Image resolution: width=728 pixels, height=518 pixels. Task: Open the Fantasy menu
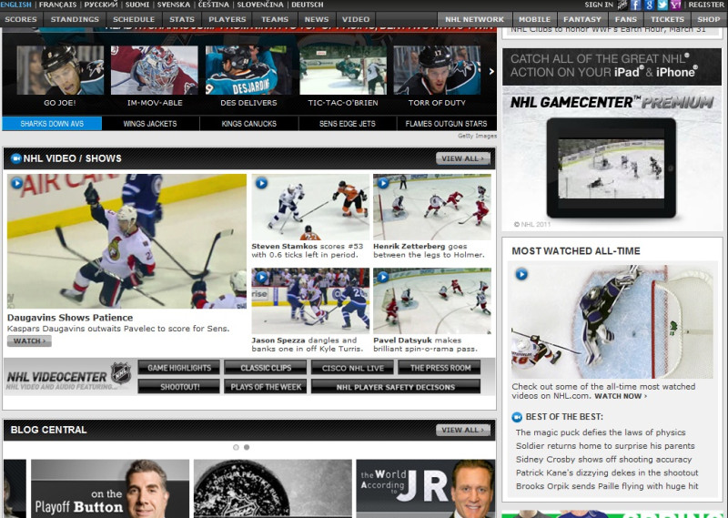[582, 19]
